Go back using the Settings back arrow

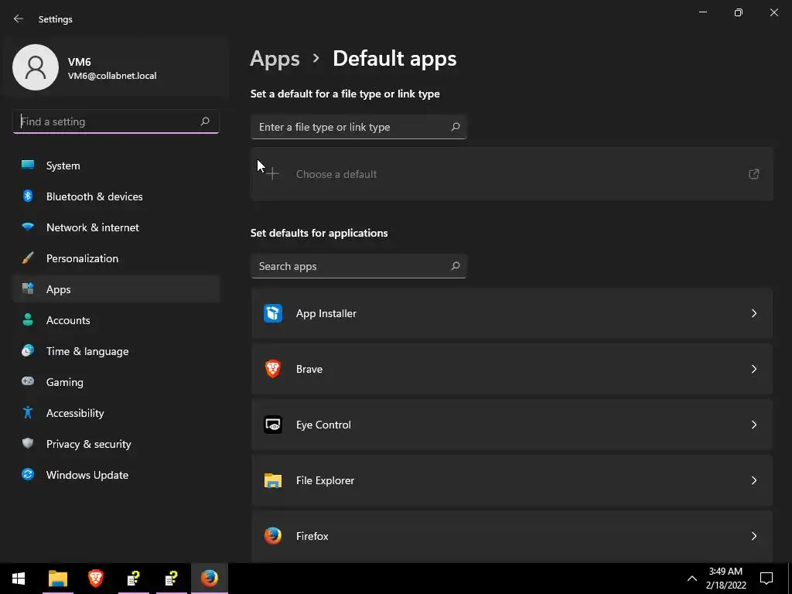pyautogui.click(x=19, y=19)
